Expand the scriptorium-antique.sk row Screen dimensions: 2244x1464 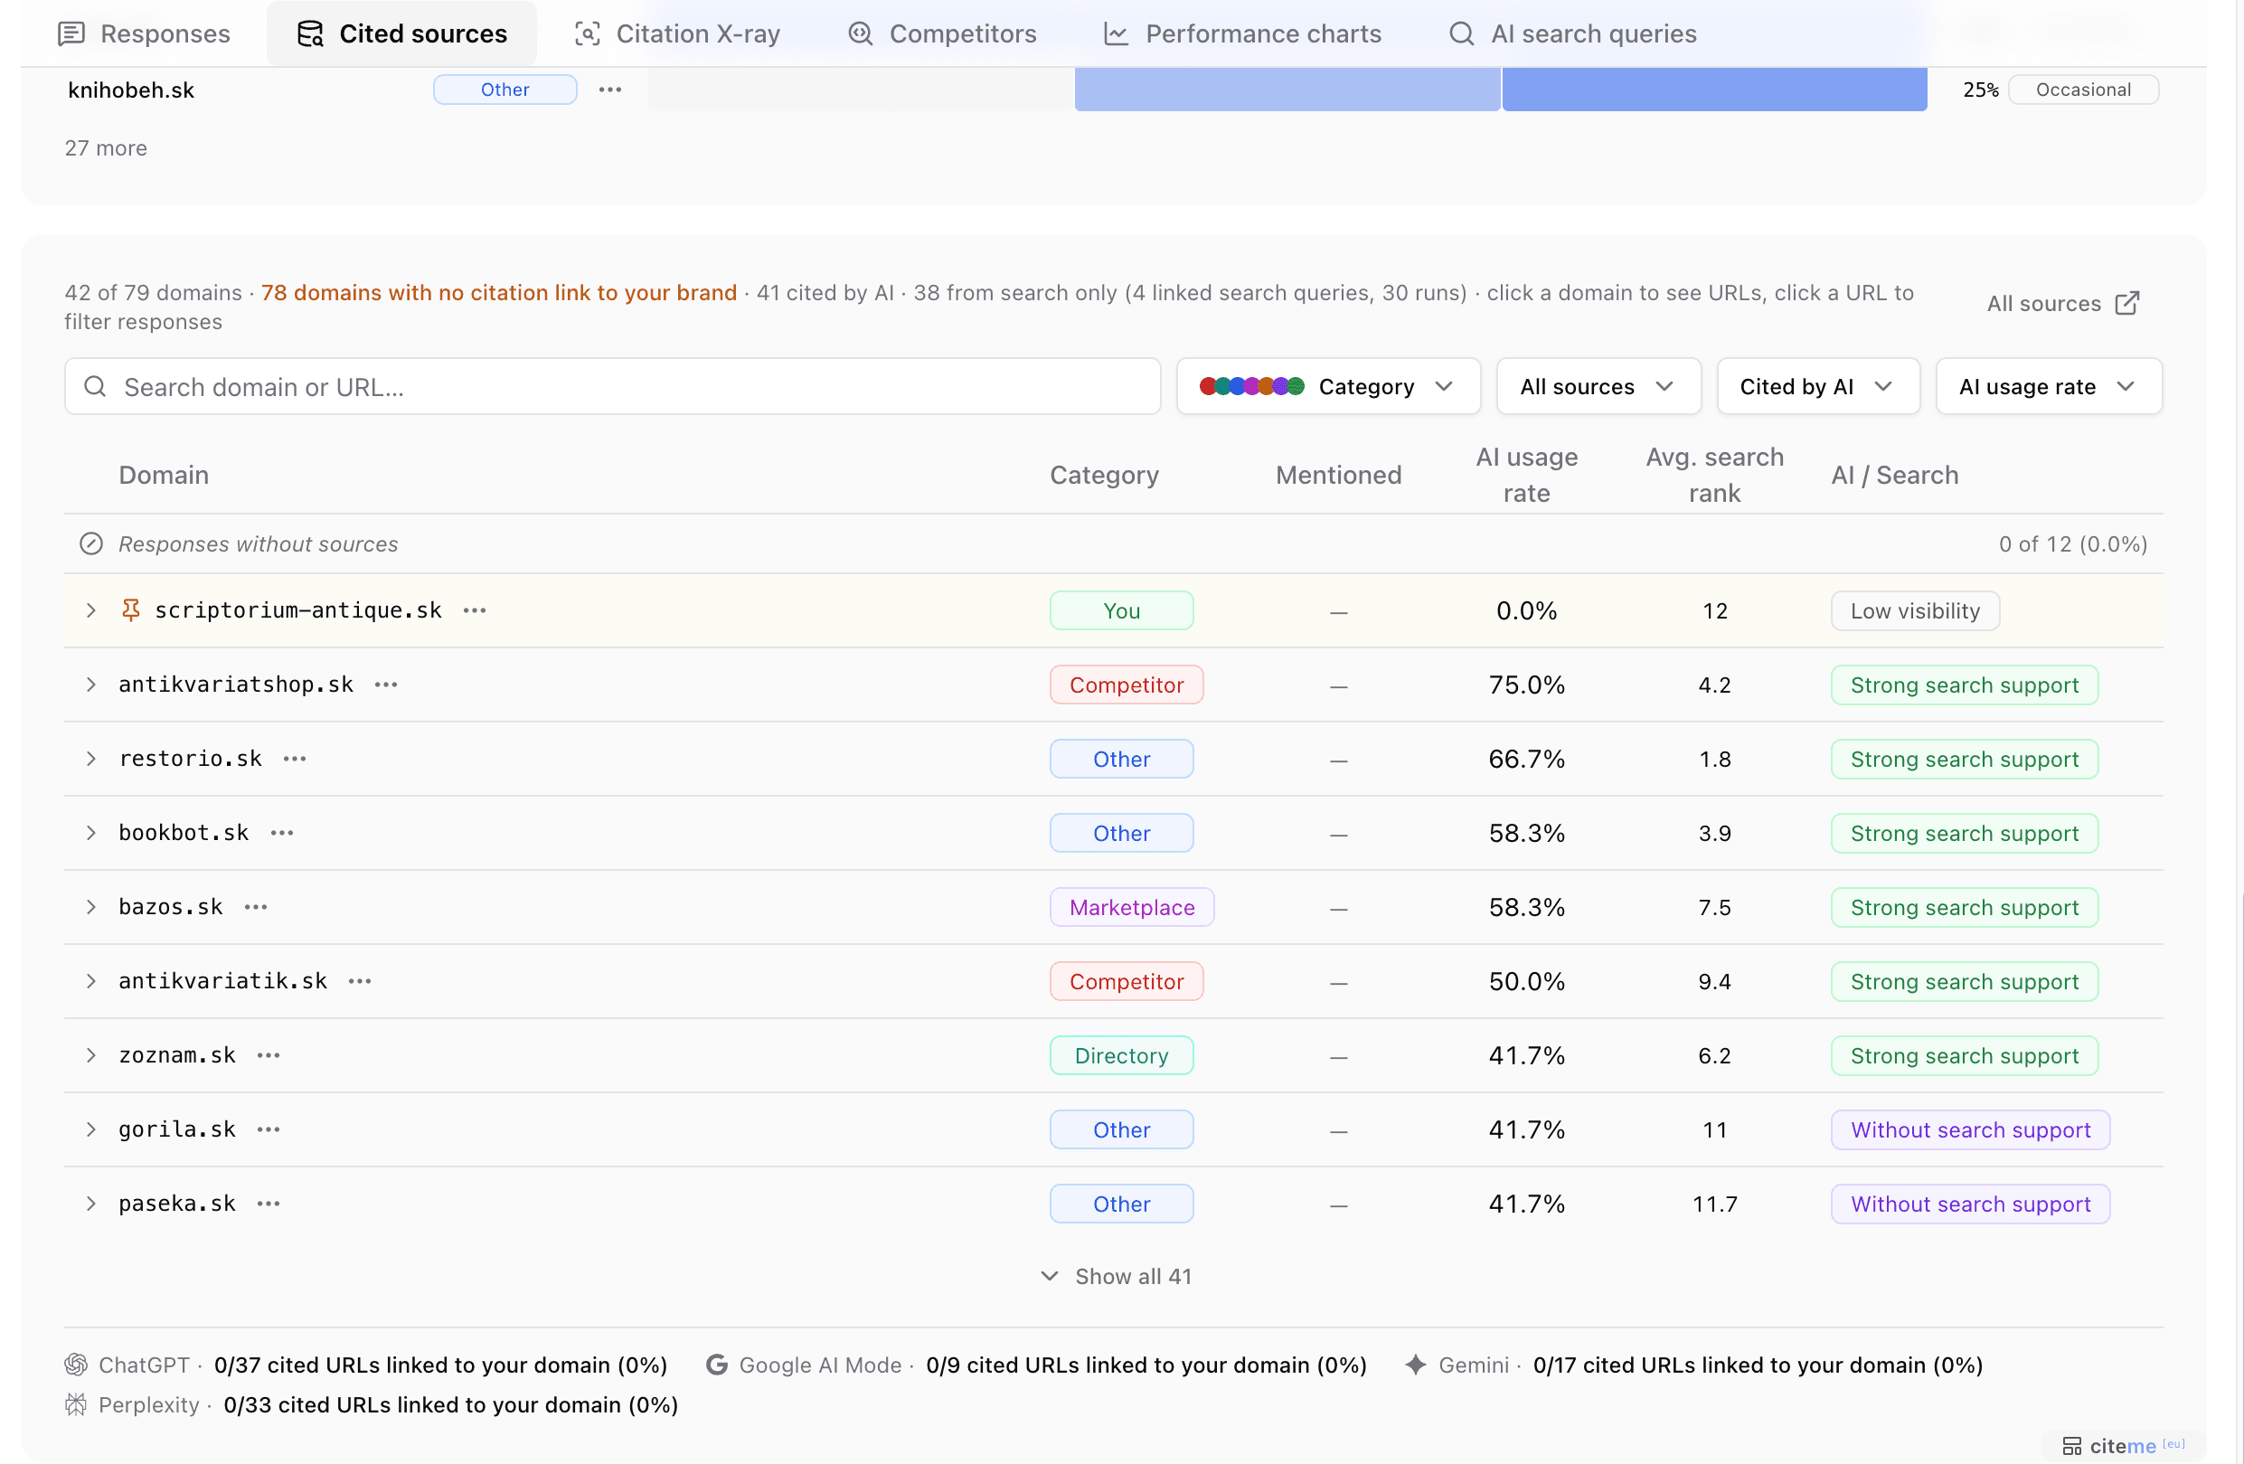(x=90, y=610)
